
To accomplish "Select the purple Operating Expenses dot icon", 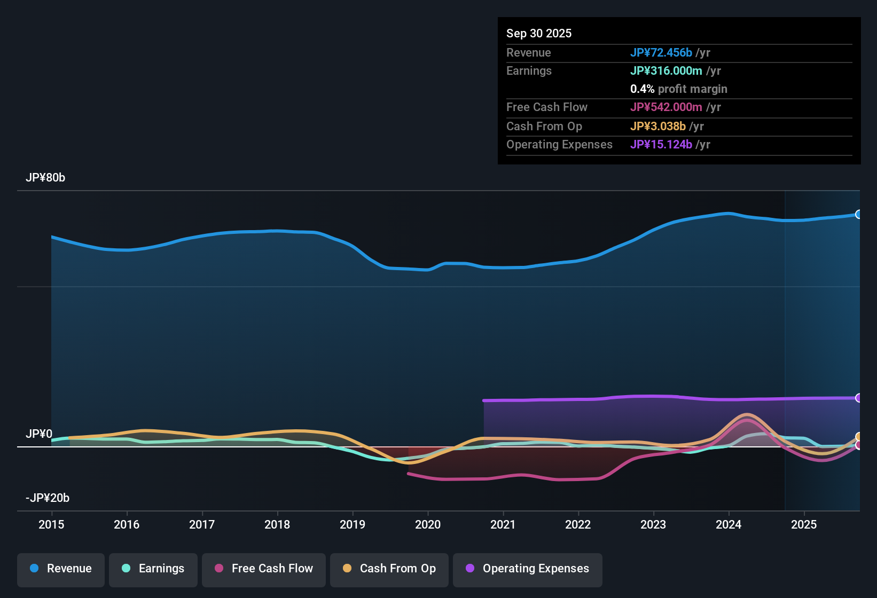I will point(470,569).
